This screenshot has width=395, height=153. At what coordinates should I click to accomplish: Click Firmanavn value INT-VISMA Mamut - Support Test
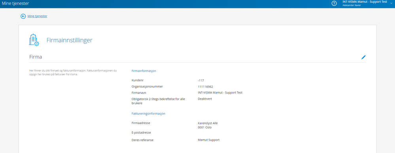coord(220,92)
